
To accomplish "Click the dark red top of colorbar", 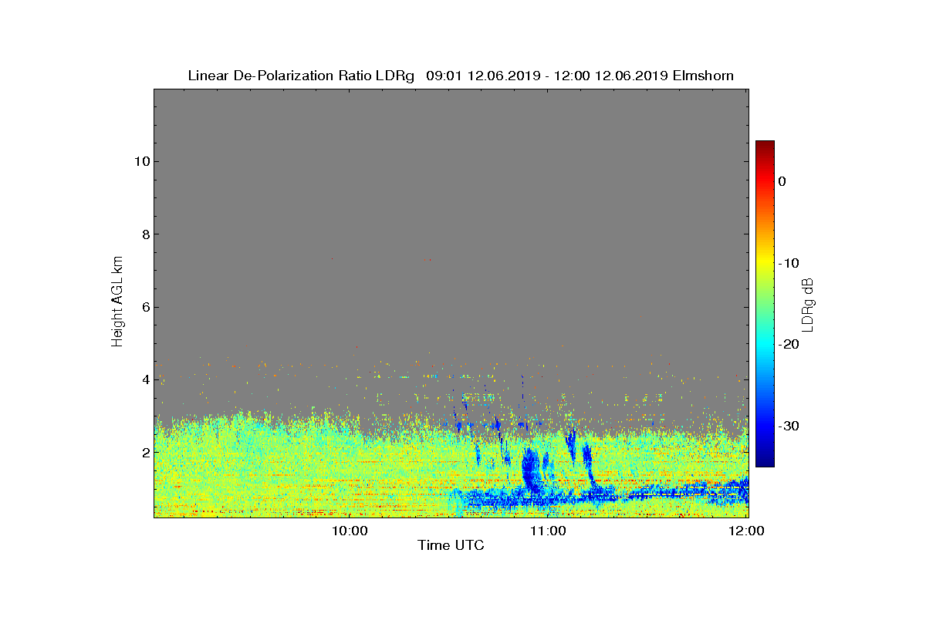I will [765, 146].
